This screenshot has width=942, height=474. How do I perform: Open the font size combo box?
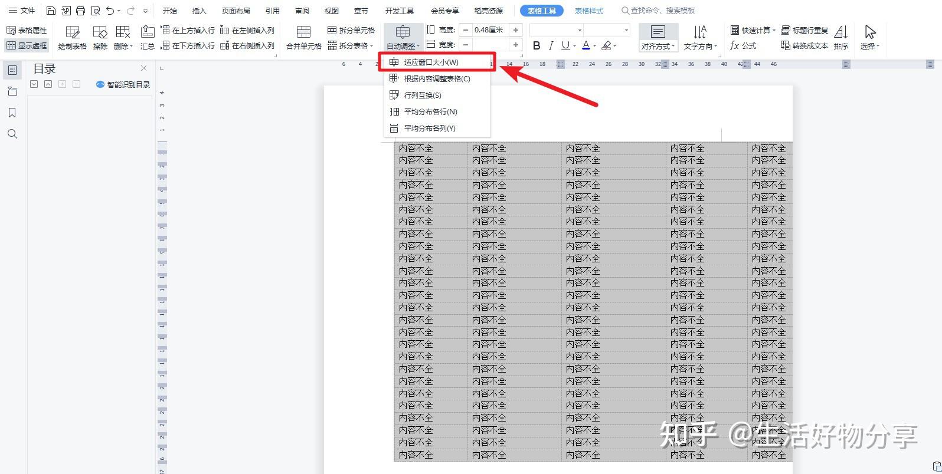[x=607, y=29]
